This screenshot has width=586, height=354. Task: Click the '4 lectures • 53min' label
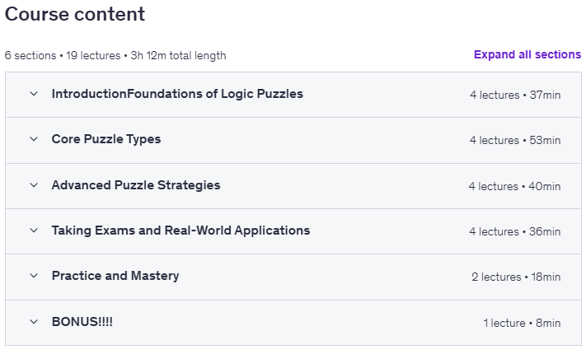pyautogui.click(x=515, y=141)
